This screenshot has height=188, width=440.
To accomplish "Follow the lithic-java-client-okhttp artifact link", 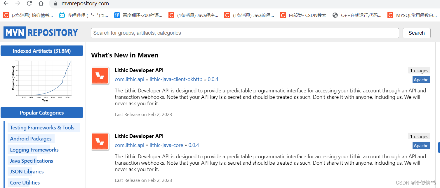I will pos(176,79).
